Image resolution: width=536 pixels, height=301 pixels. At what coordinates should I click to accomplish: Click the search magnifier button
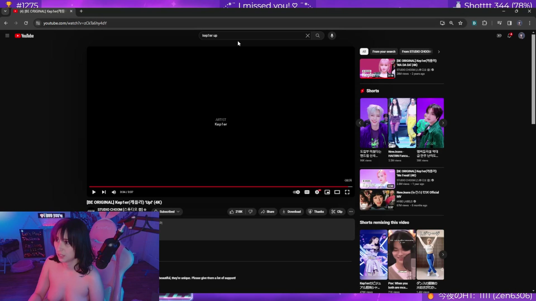317,36
